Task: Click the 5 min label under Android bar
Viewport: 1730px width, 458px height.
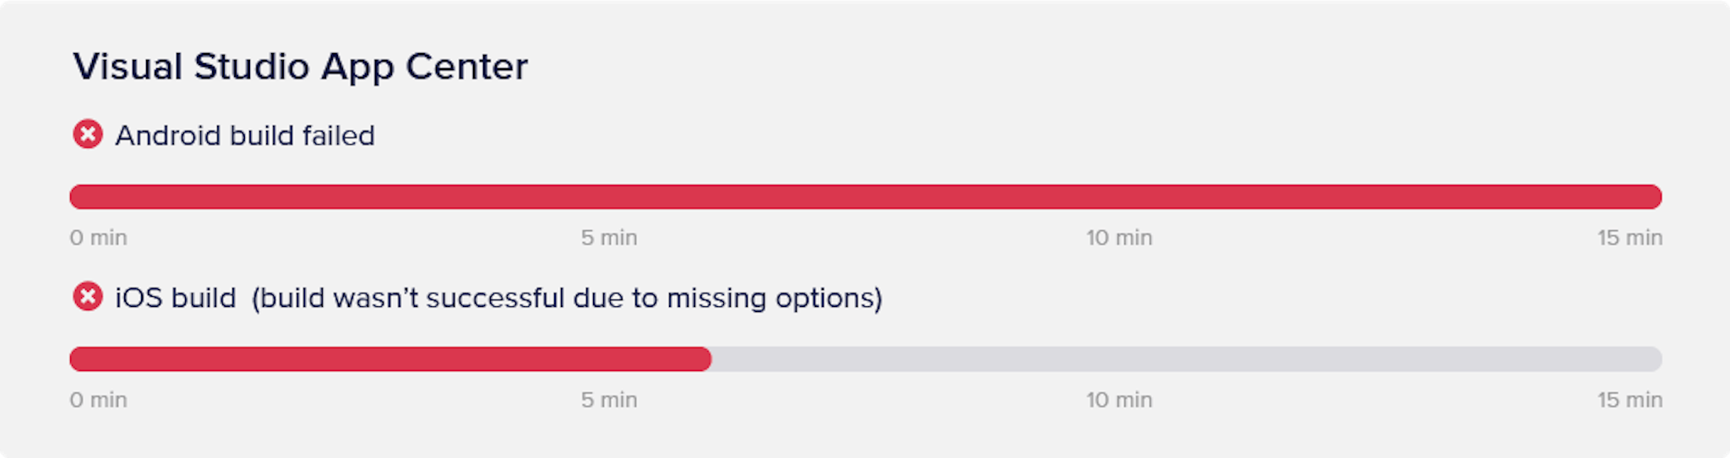Action: (609, 238)
